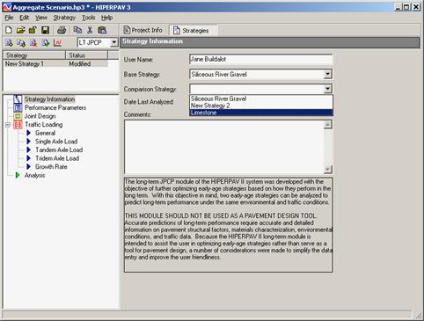
Task: Click the Strategy Information tree icon
Action: click(18, 99)
